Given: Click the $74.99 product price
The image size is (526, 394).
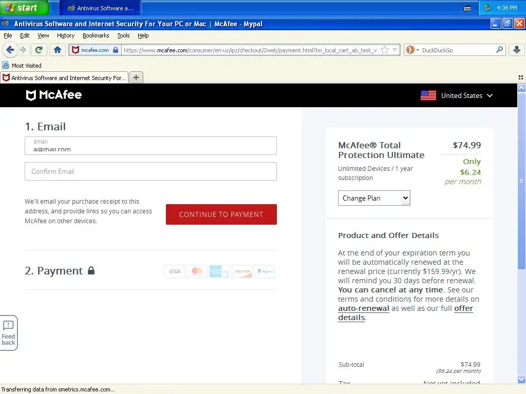Looking at the screenshot, I should coord(466,145).
